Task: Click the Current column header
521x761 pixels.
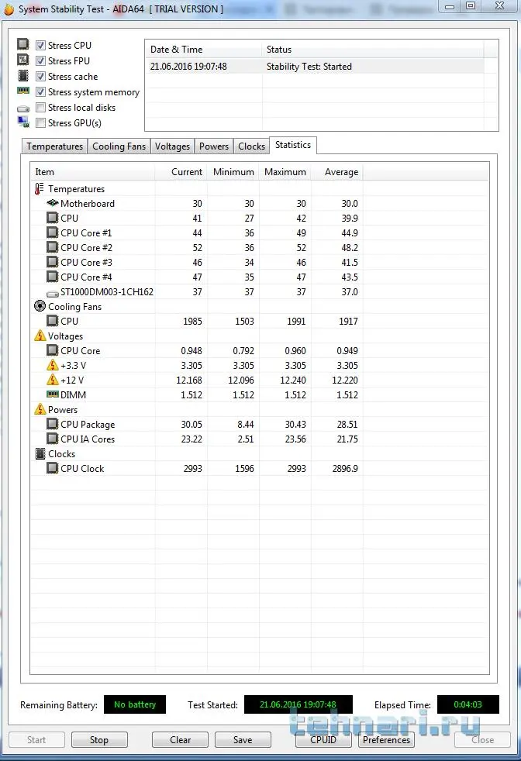Action: 181,172
